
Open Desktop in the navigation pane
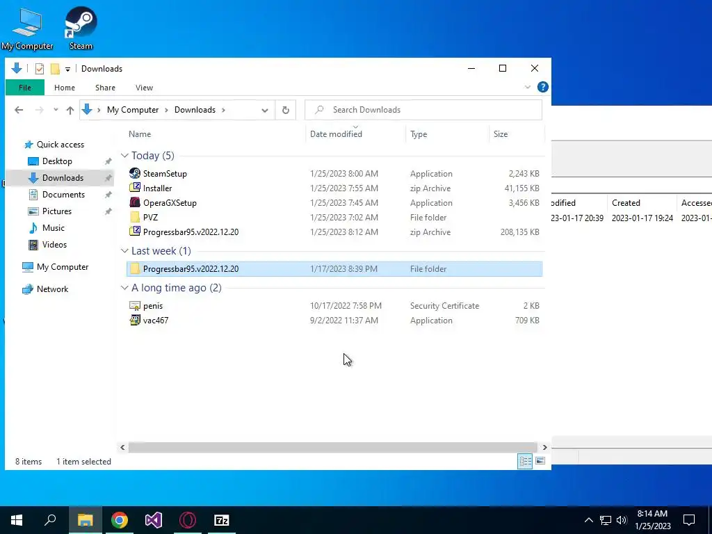click(x=57, y=161)
